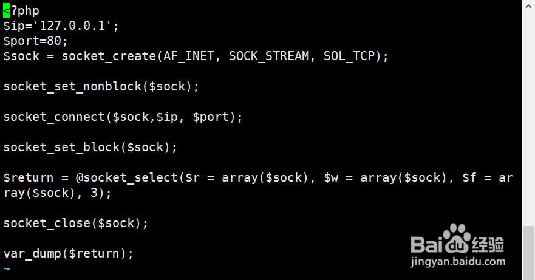Click the SOL_TCP constant

point(349,56)
